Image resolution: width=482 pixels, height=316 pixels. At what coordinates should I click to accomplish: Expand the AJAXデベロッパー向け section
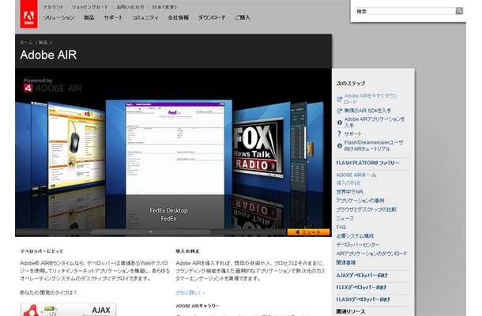coord(362,276)
